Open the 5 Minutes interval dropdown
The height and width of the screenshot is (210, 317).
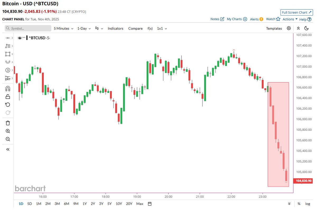(x=63, y=28)
